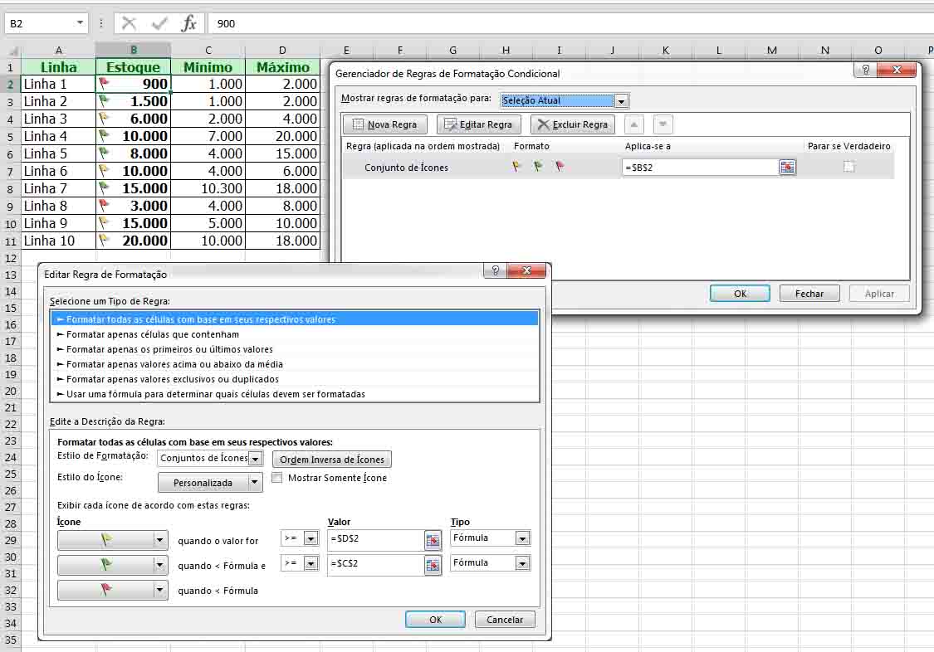Click Fechar in Gerenciador dialog

tap(809, 294)
